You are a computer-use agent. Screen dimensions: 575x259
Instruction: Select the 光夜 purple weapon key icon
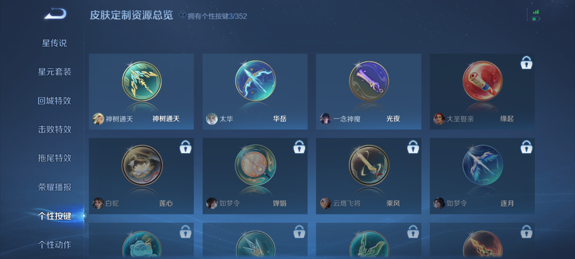pyautogui.click(x=369, y=81)
